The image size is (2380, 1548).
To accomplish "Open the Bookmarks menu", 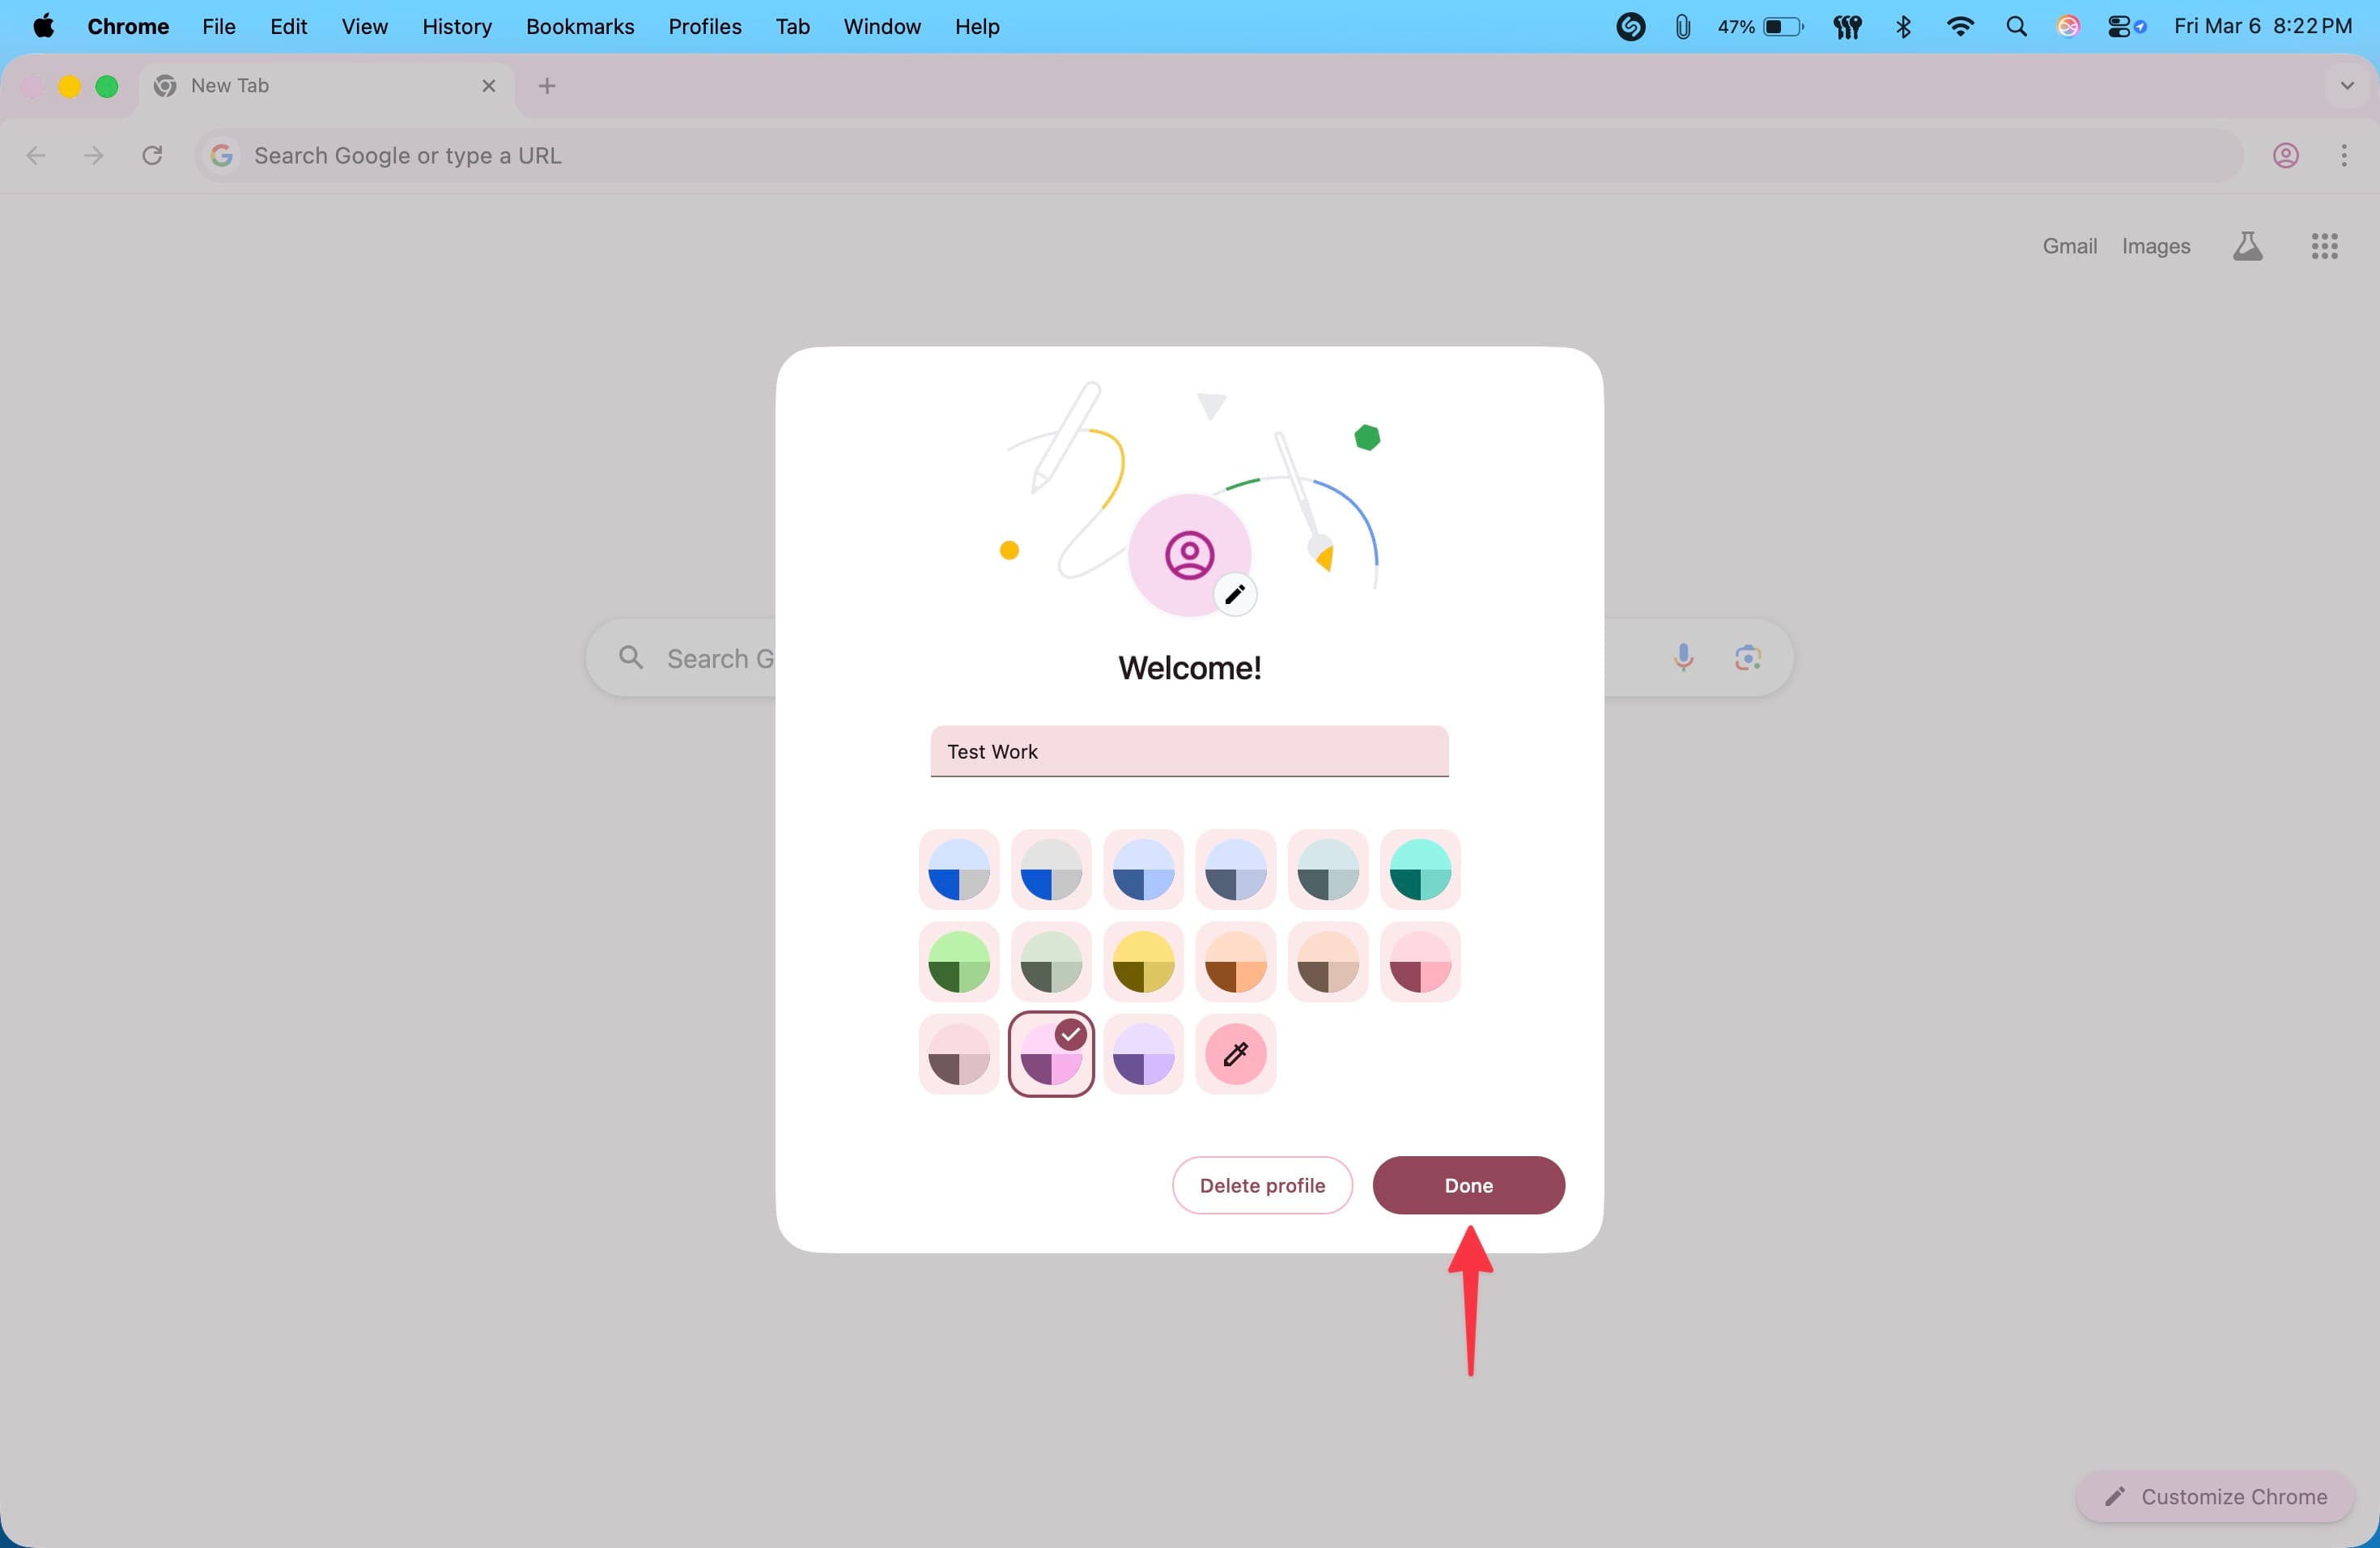I will click(x=580, y=27).
